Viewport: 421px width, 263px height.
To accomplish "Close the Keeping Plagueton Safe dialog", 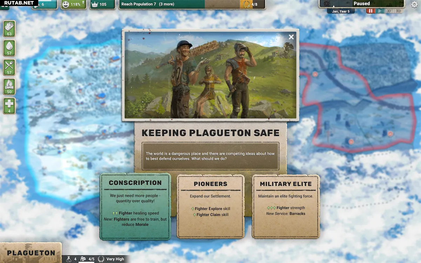I will (x=291, y=37).
